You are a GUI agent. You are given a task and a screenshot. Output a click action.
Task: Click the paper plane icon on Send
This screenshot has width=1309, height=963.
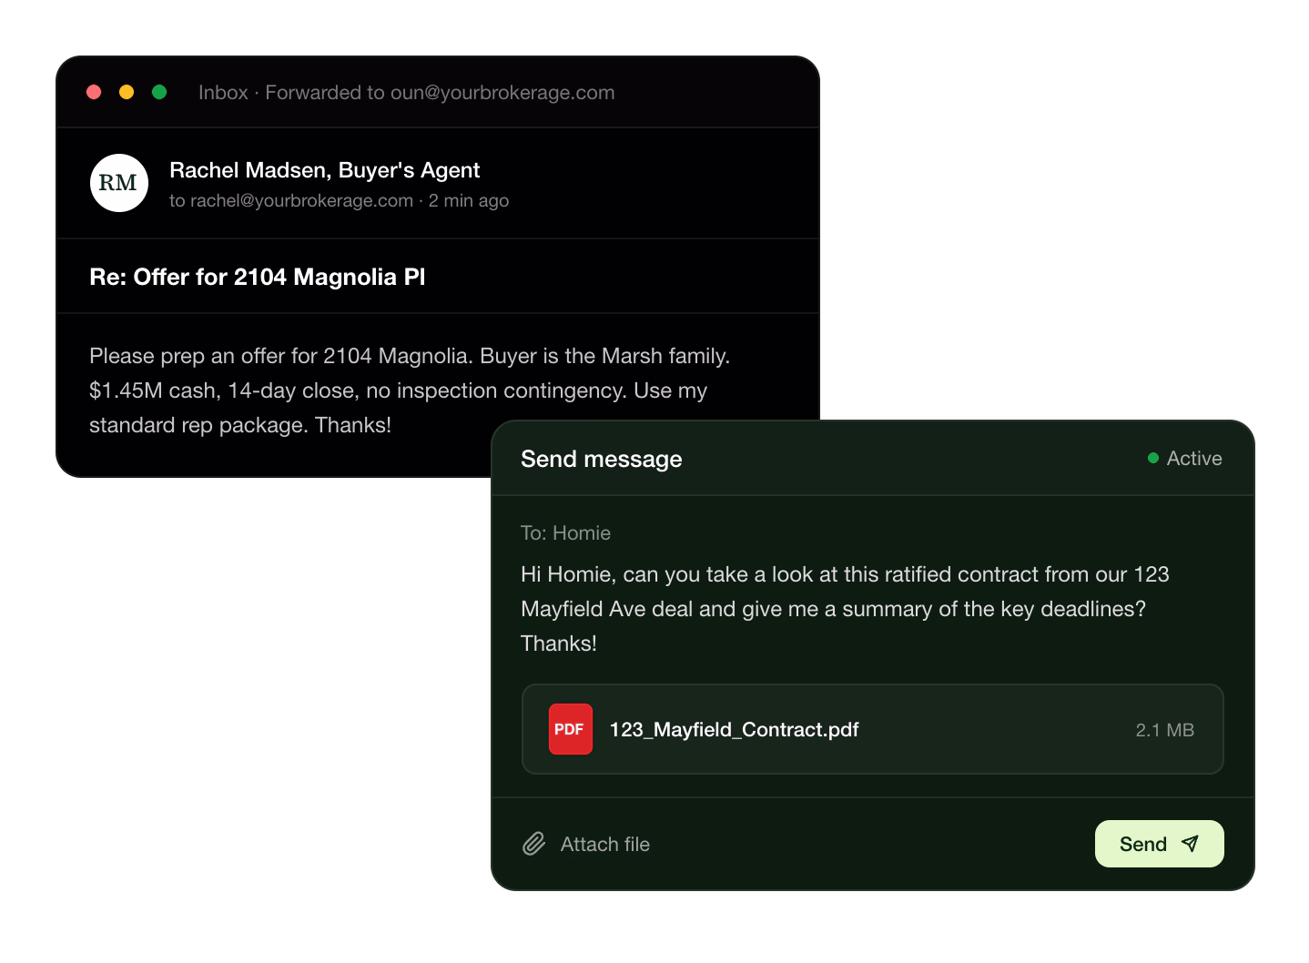(x=1190, y=844)
